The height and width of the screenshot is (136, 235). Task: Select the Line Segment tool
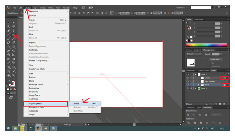pos(9,35)
